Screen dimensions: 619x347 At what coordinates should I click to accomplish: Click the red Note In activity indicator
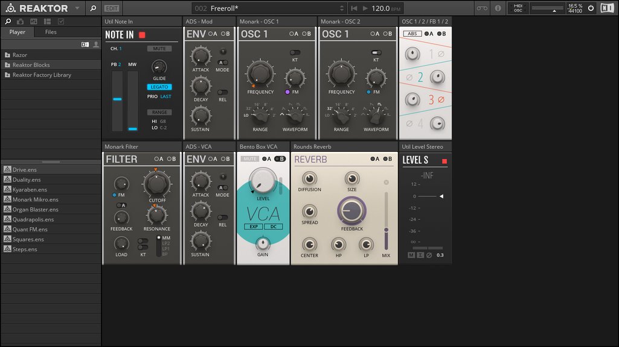pyautogui.click(x=142, y=35)
